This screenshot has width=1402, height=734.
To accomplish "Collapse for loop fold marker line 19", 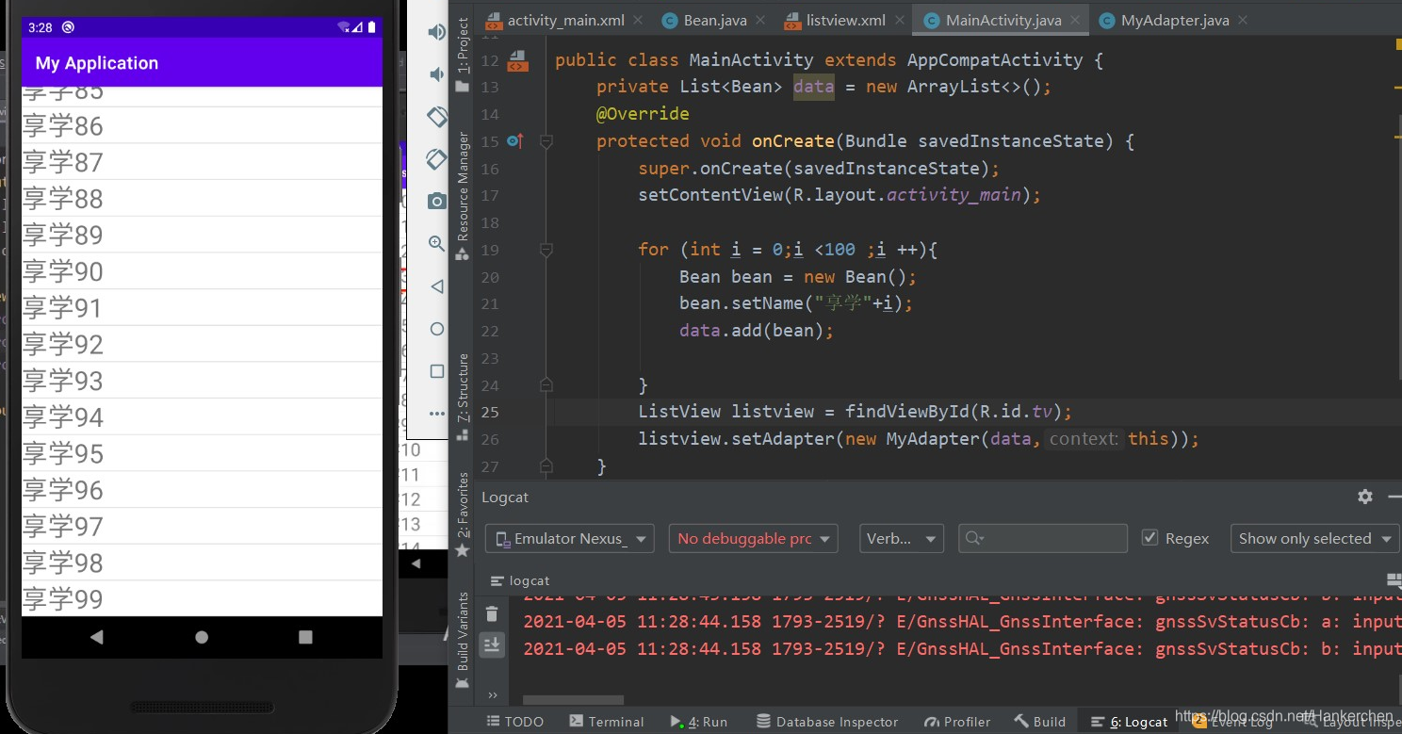I will coord(546,250).
